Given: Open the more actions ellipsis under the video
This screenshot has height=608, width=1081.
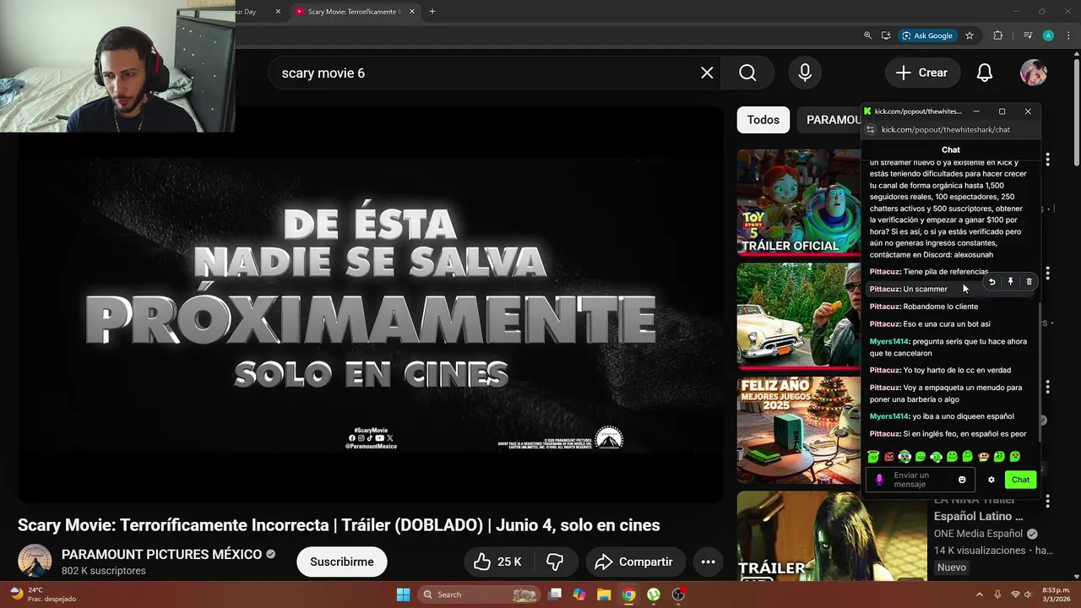Looking at the screenshot, I should click(708, 562).
